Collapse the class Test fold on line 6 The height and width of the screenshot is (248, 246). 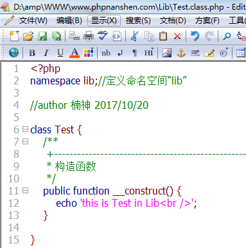coord(25,129)
